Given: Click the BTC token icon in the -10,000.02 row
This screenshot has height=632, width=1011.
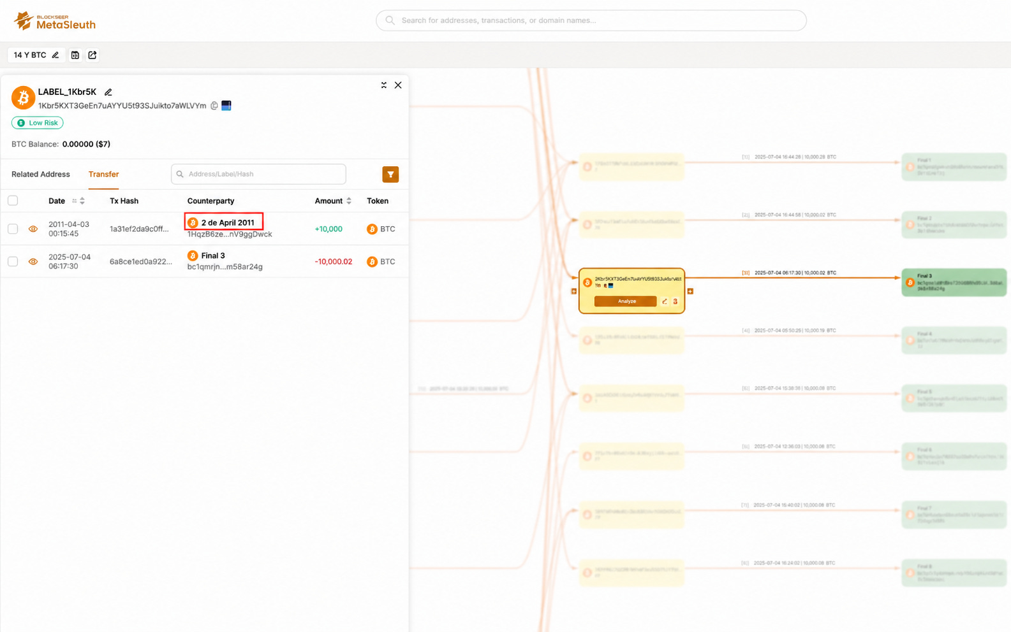Looking at the screenshot, I should [372, 262].
